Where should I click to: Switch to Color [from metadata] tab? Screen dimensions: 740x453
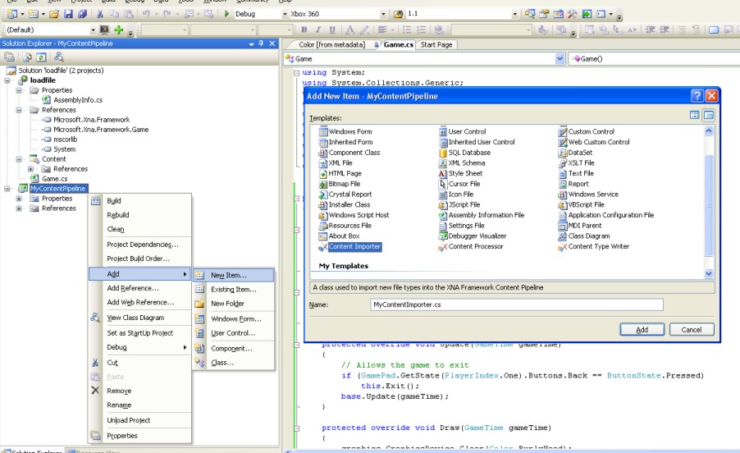click(331, 45)
